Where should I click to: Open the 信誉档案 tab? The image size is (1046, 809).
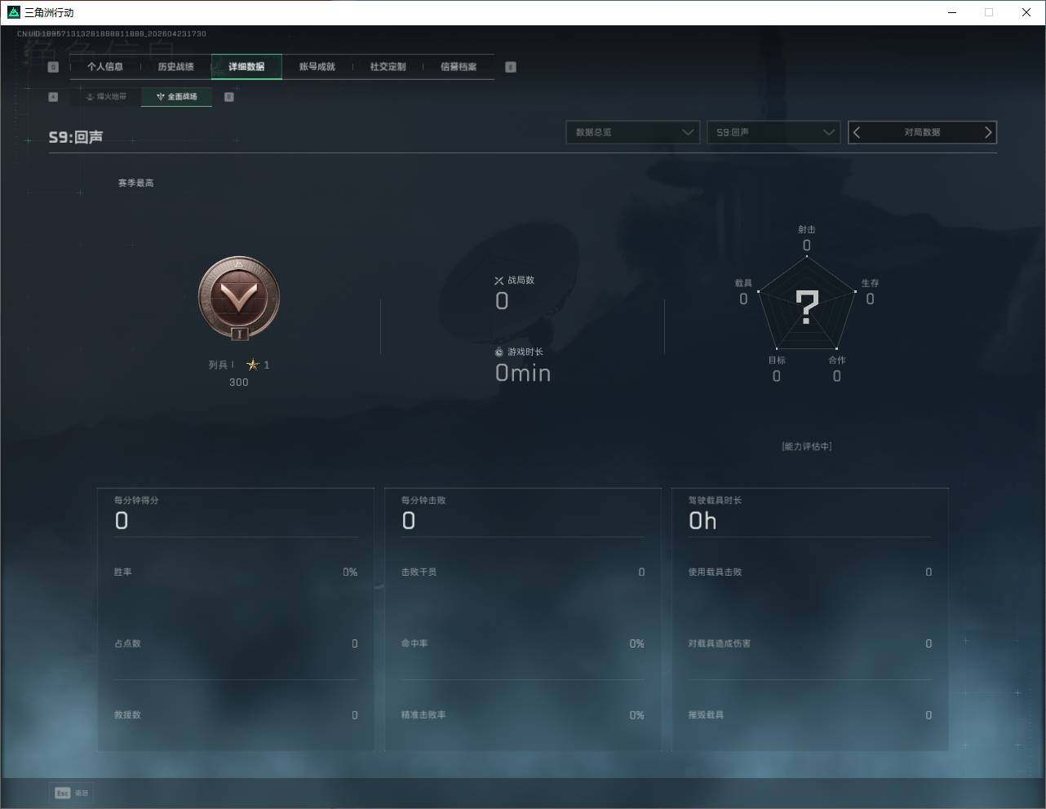point(459,67)
